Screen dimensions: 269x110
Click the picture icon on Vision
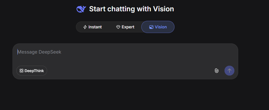coord(151,27)
